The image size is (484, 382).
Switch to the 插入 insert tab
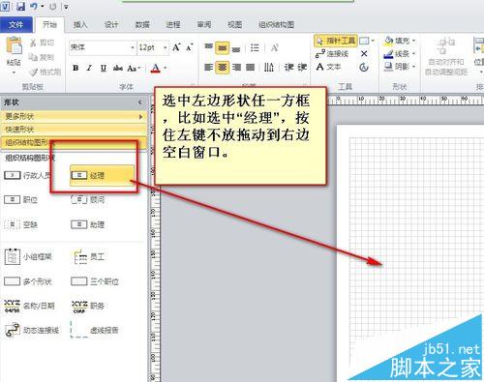pos(80,24)
